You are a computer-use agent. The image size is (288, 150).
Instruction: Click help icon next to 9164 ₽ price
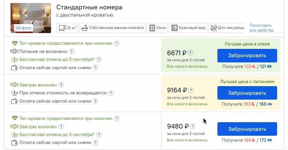tap(191, 90)
